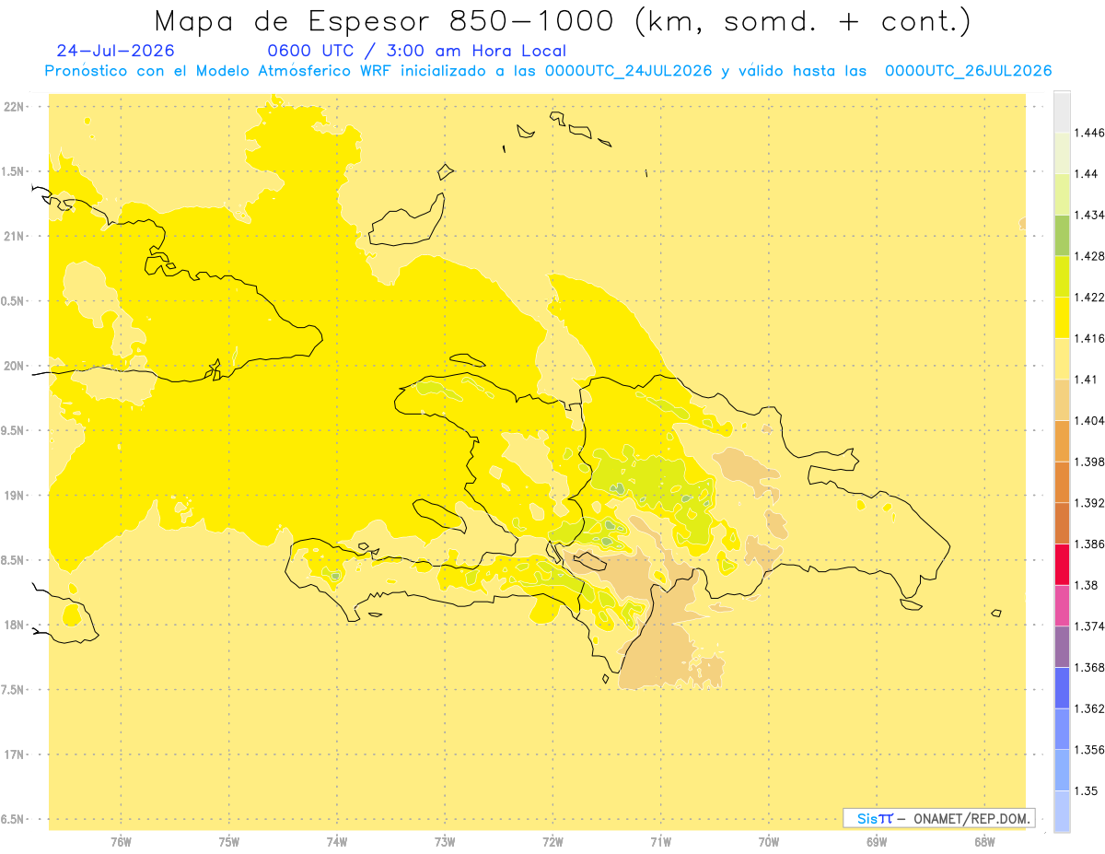Click the colorbar value "1.41"
1105x854 pixels.
(x=1087, y=380)
